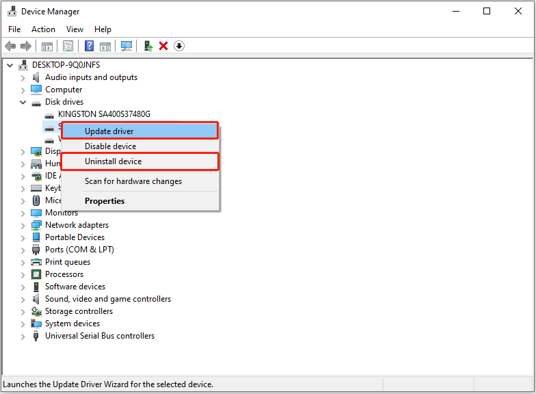This screenshot has width=536, height=394.
Task: Expand the Portable Devices chevron
Action: click(23, 238)
